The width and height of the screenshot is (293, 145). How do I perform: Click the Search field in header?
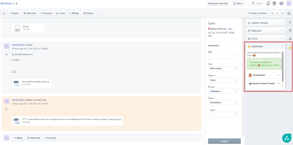[257, 3]
